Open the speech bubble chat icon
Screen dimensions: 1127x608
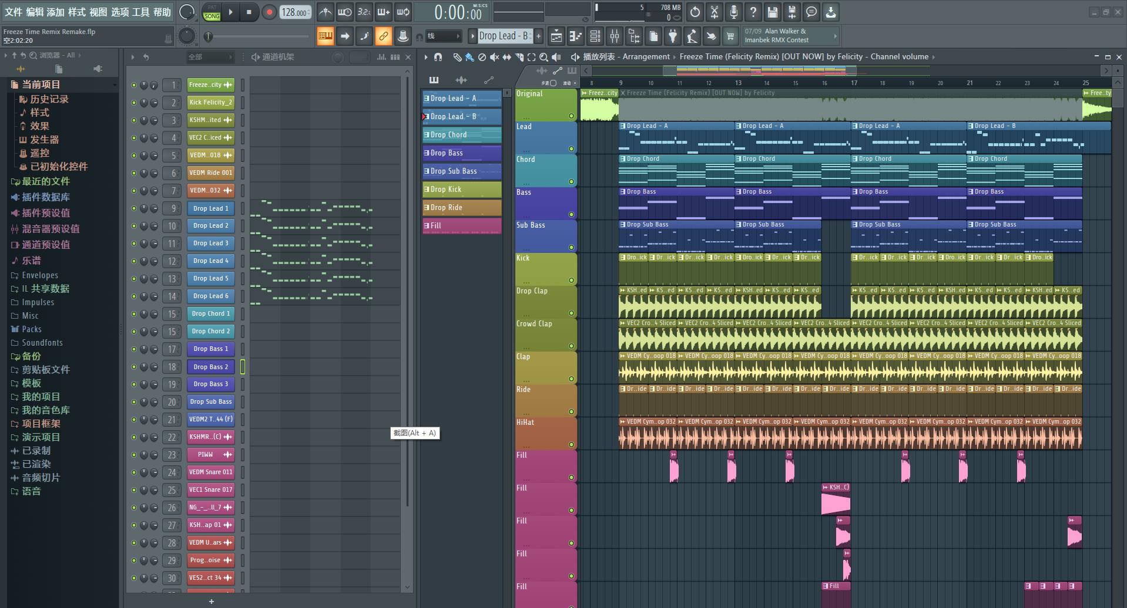pyautogui.click(x=811, y=12)
